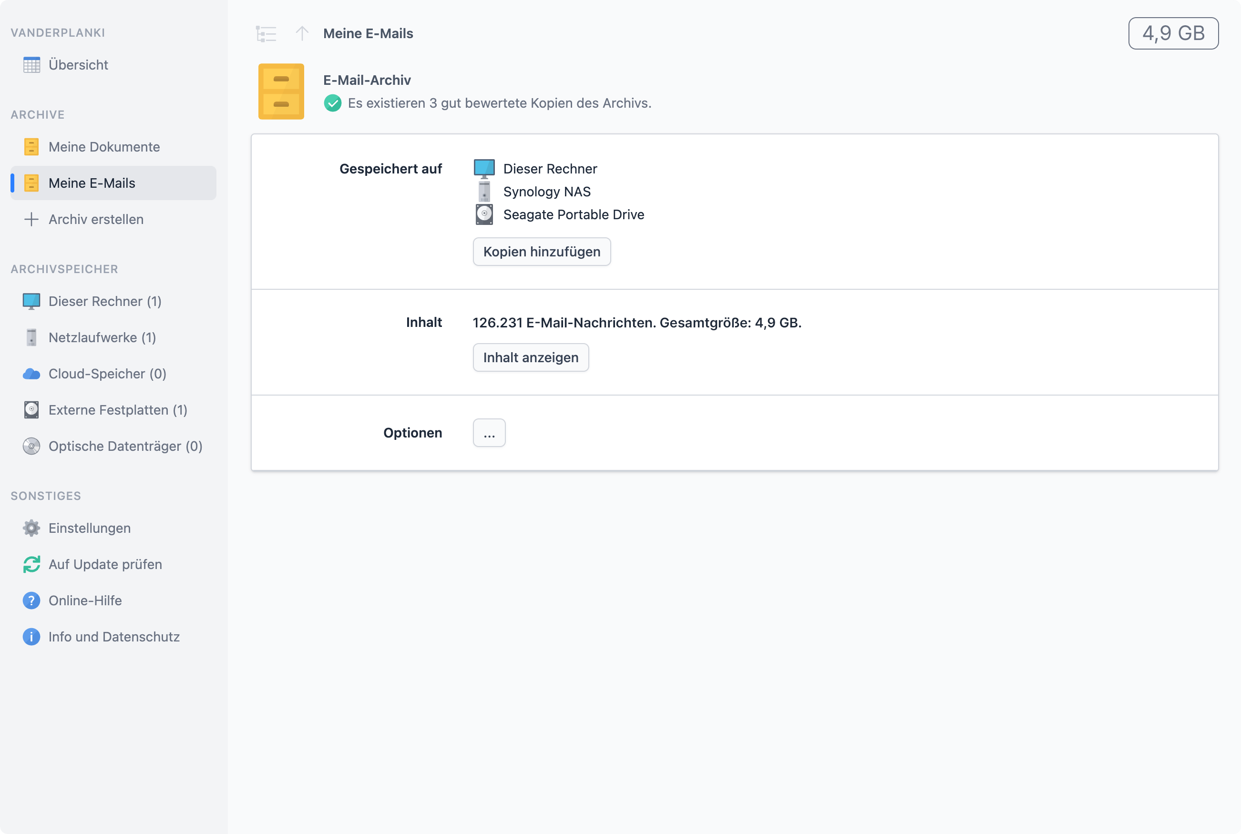
Task: Open Optische Datenträger storage section
Action: click(125, 446)
